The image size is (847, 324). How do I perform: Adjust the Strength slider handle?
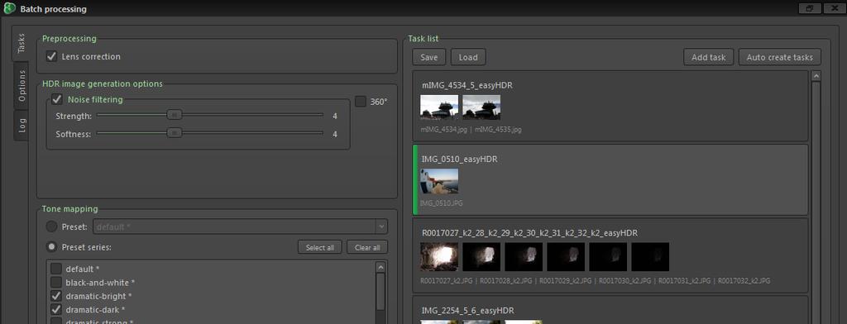[174, 115]
